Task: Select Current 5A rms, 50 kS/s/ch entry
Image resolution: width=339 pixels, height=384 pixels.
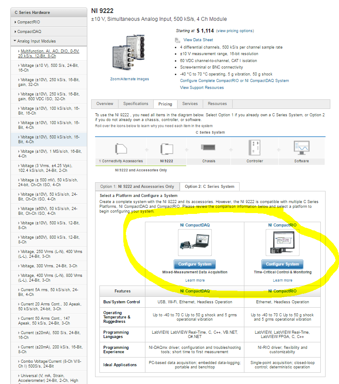Action: tap(49, 292)
